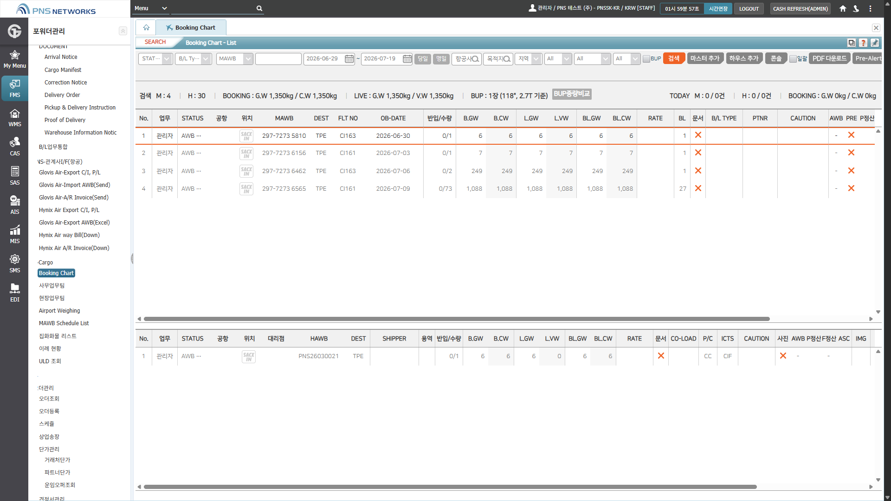
Task: Open the end-date calendar picker
Action: (x=407, y=59)
